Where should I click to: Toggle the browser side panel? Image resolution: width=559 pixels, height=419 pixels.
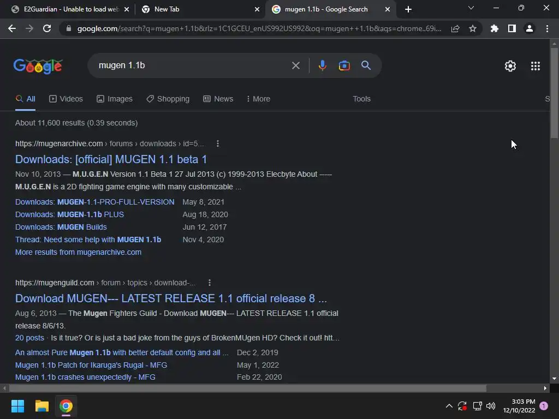pyautogui.click(x=512, y=28)
